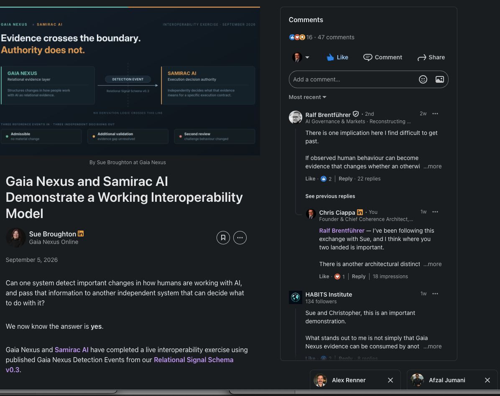Expand Ralf Brentführer's comment with ...more
This screenshot has width=500, height=396.
click(432, 166)
